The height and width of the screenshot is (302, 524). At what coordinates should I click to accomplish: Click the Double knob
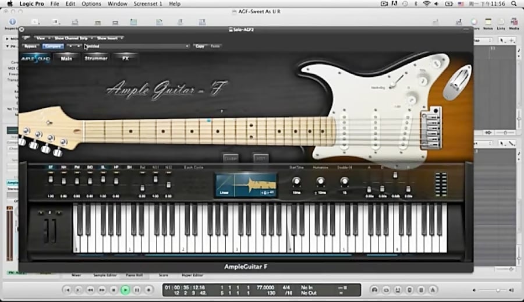click(x=344, y=181)
